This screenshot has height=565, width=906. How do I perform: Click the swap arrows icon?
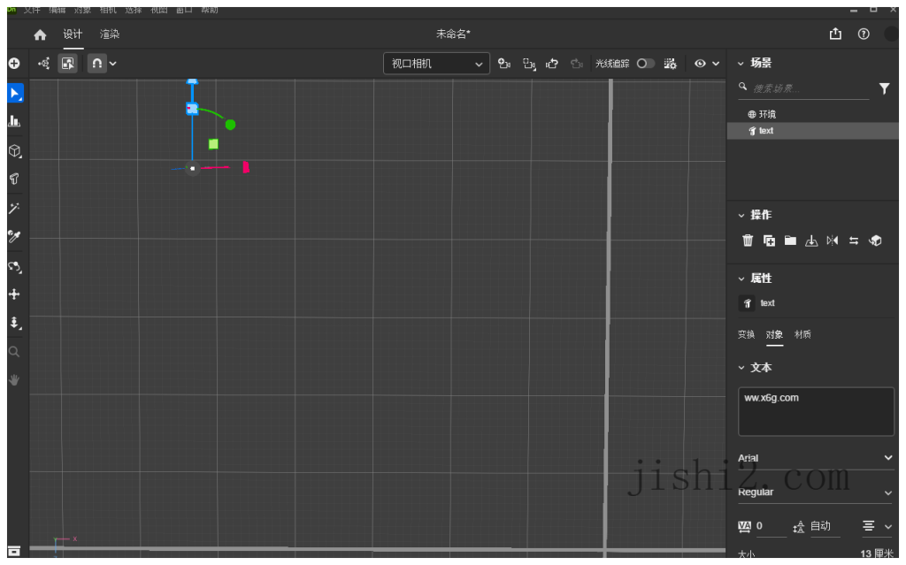click(854, 241)
